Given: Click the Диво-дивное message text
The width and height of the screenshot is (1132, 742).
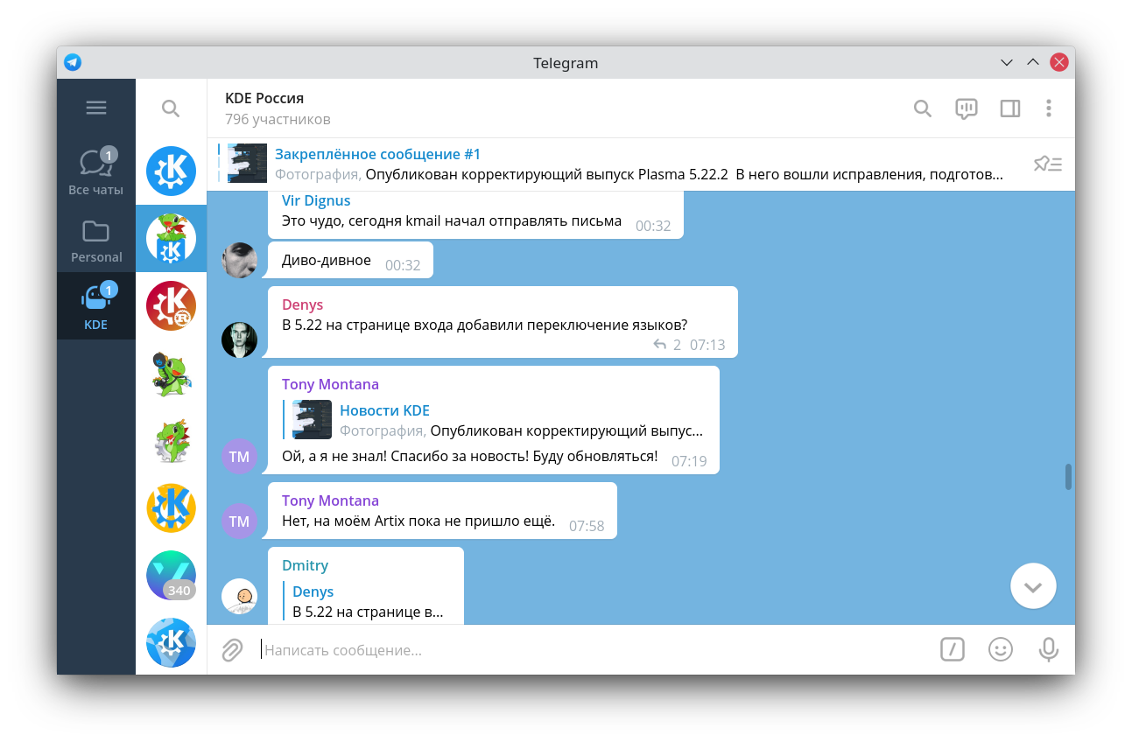Looking at the screenshot, I should (x=327, y=260).
